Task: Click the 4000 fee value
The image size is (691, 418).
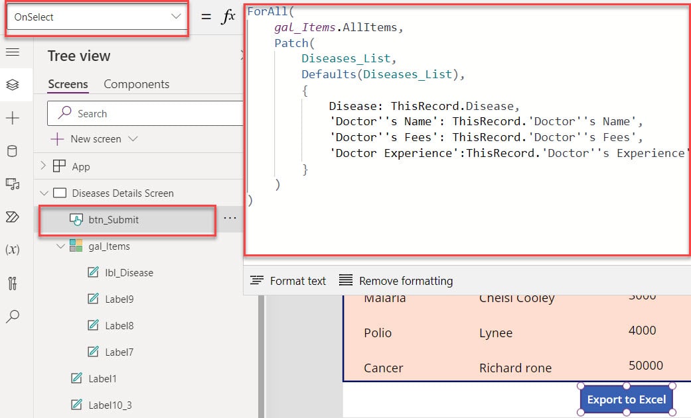Action: (642, 330)
